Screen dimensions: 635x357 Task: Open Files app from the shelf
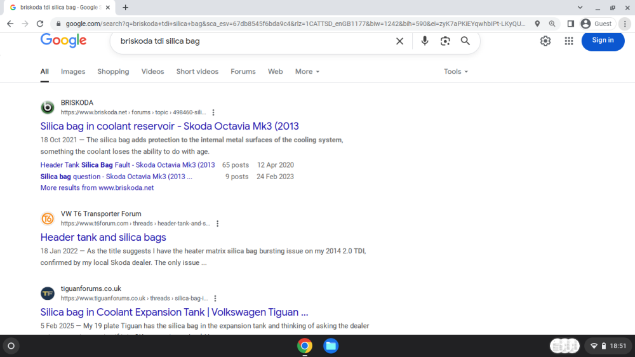tap(331, 346)
